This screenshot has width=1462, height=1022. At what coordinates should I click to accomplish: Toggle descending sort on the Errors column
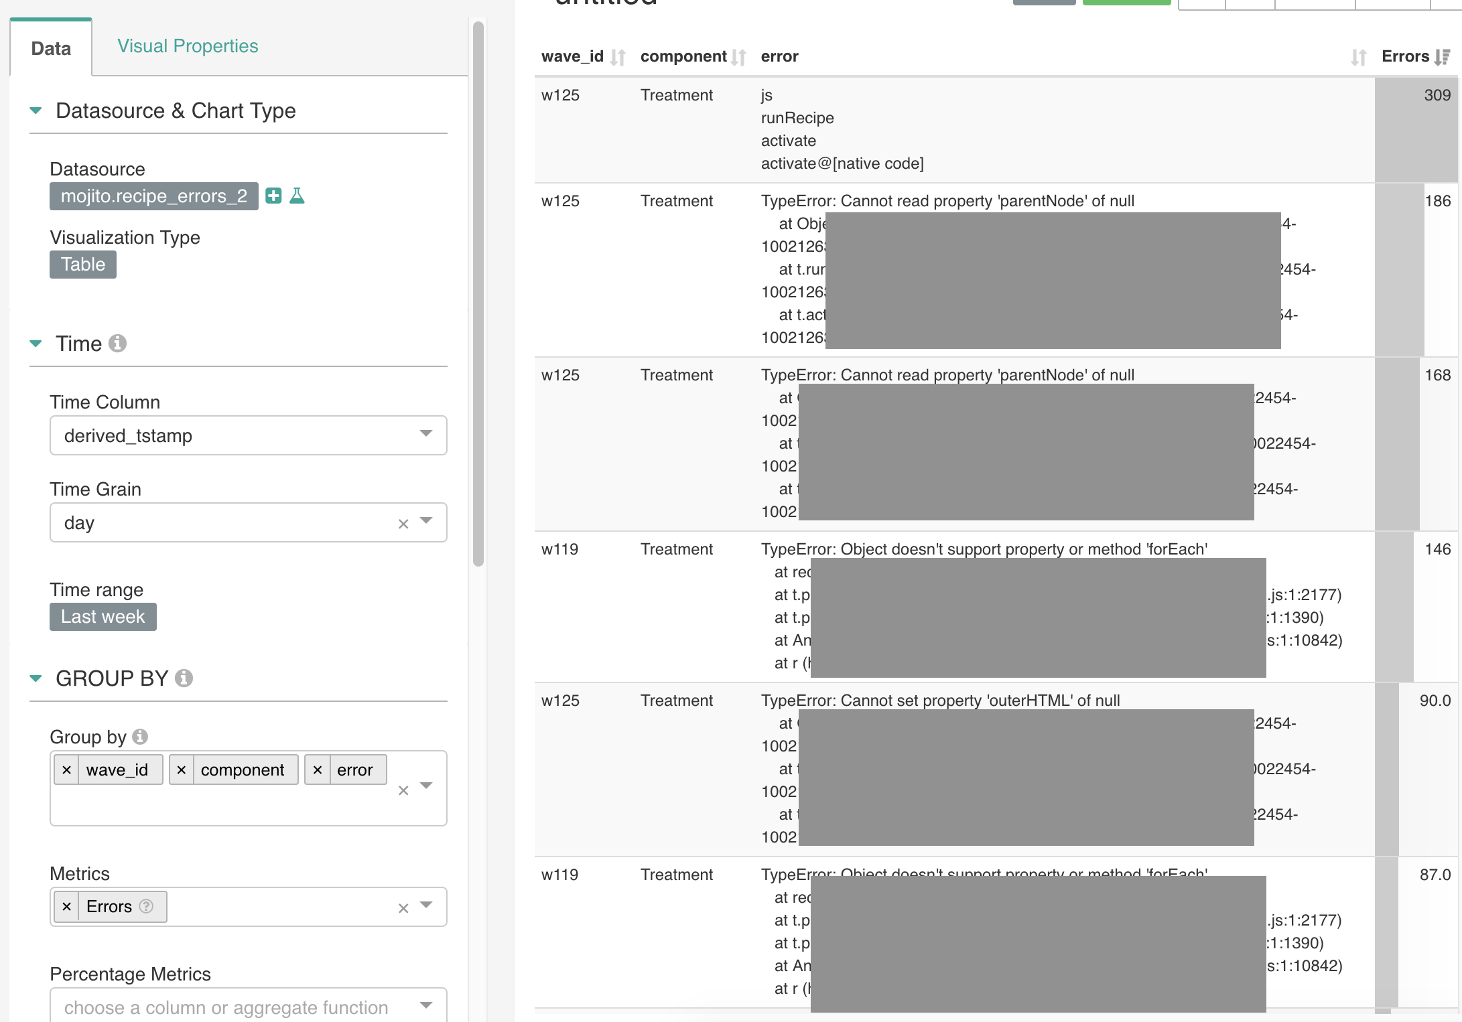coord(1443,56)
